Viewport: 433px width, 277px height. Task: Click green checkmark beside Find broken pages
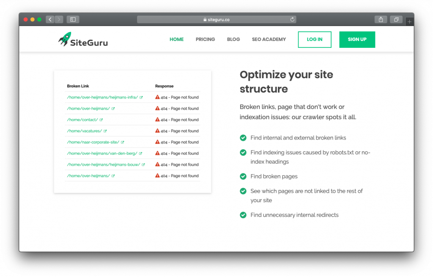click(x=243, y=176)
